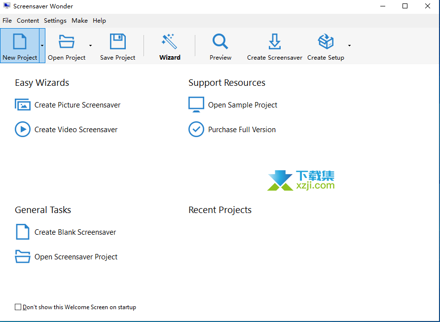Image resolution: width=440 pixels, height=322 pixels.
Task: Click the Open Project folder icon
Action: (x=67, y=41)
